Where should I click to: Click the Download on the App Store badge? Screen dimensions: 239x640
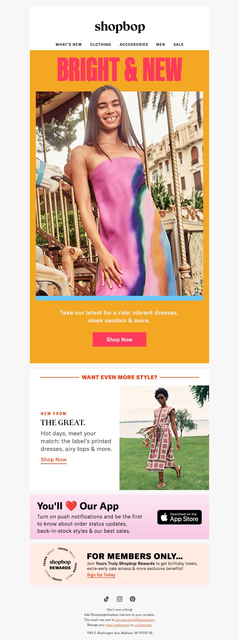[180, 517]
